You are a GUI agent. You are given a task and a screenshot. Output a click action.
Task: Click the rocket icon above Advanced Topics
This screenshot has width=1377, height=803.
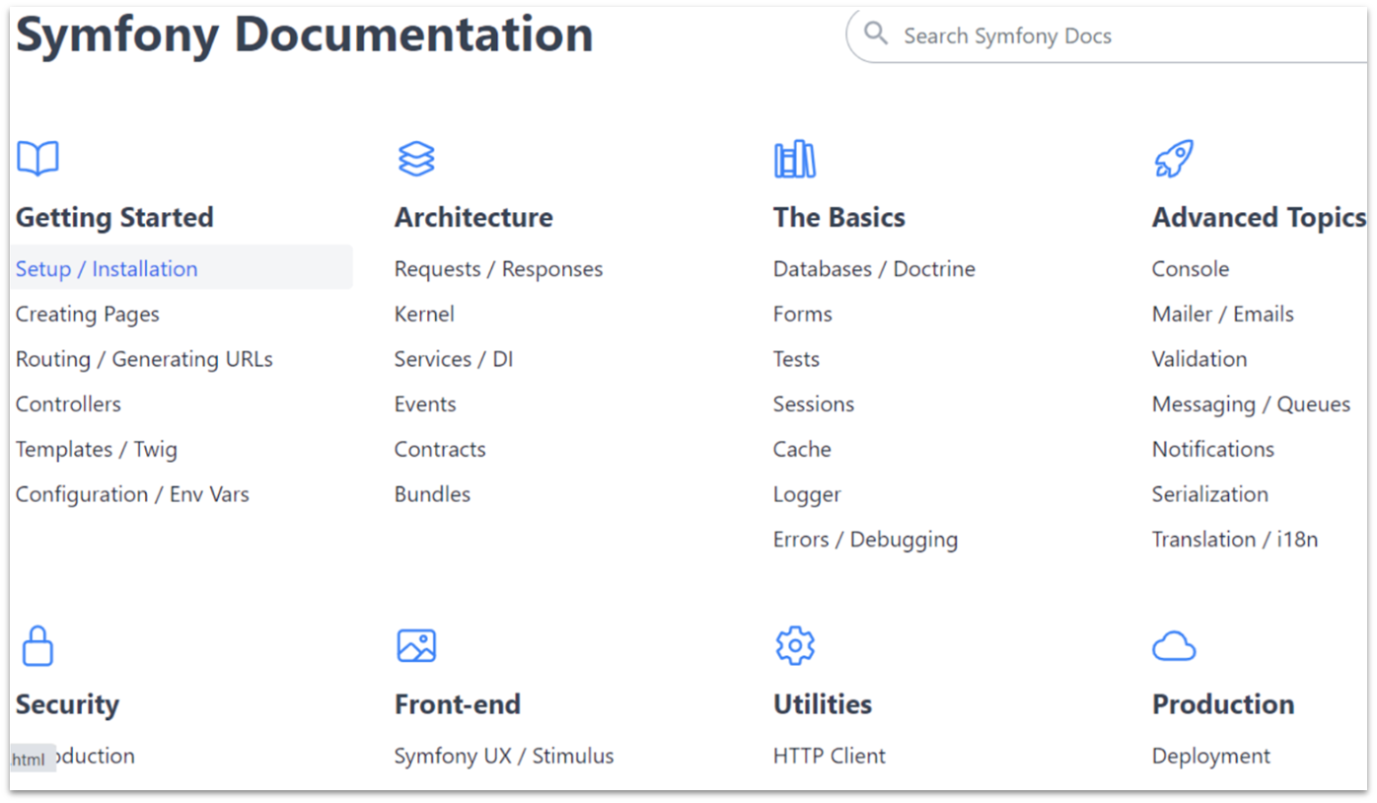(1174, 159)
